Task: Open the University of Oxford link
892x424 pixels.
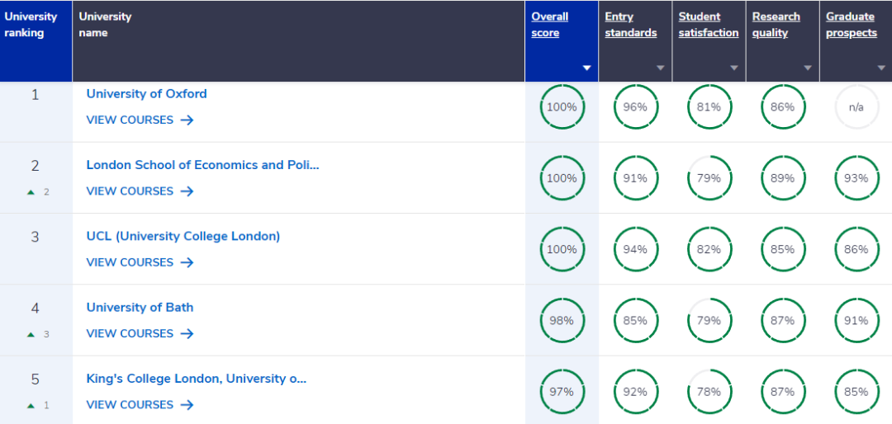Action: coord(146,94)
